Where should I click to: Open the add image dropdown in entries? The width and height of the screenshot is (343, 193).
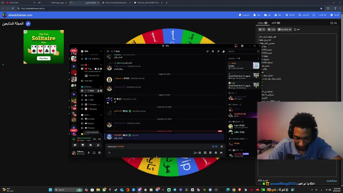[x=284, y=29]
